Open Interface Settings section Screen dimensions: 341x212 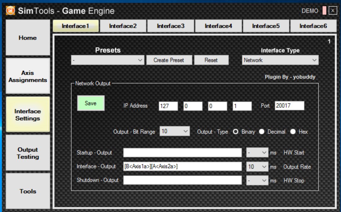28,114
